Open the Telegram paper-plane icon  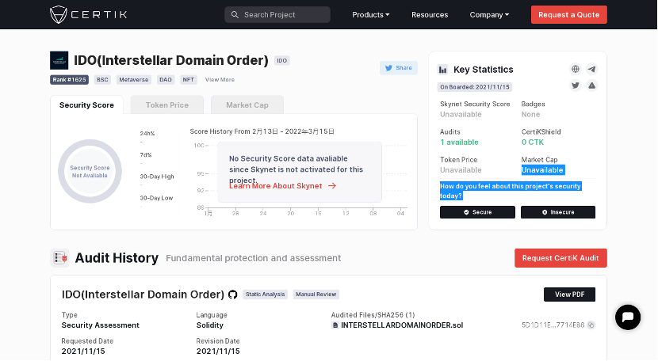pyautogui.click(x=591, y=69)
